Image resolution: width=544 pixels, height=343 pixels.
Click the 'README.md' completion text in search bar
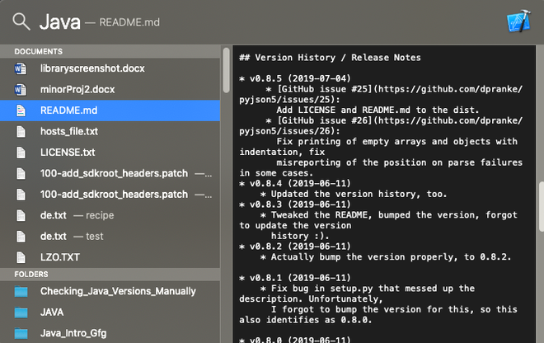pyautogui.click(x=129, y=22)
